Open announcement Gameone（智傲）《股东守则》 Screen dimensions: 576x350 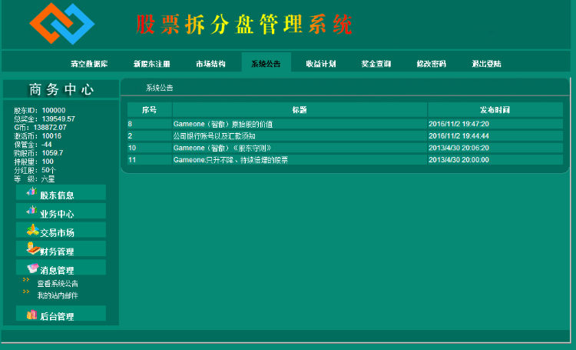223,148
